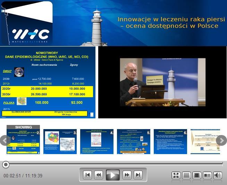Click the ŚWIAT link on the slide

pyautogui.click(x=7, y=71)
